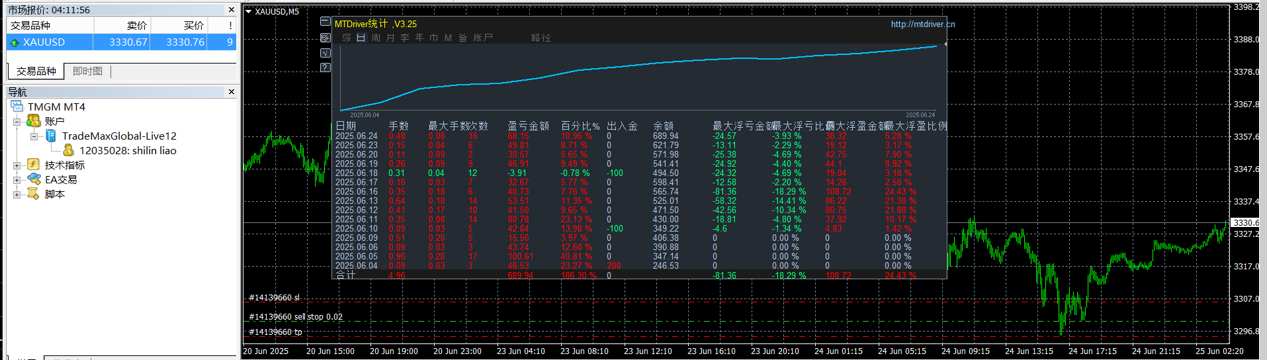1267x360 pixels.
Task: Click the TMGM MT4 root icon
Action: pos(17,107)
